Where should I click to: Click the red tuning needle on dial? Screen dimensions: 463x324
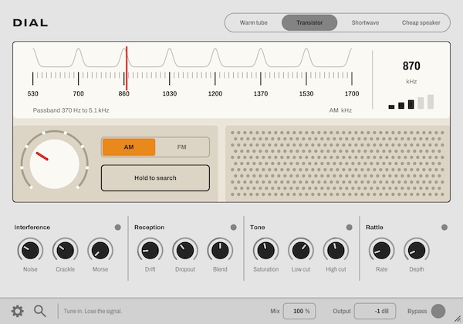point(127,68)
